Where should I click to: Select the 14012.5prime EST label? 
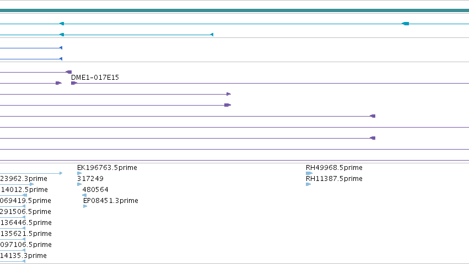click(24, 190)
